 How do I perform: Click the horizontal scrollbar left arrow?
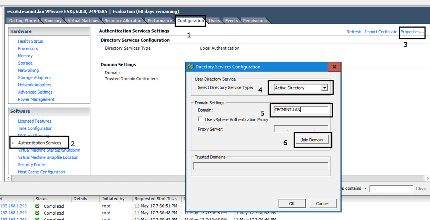pyautogui.click(x=8, y=178)
